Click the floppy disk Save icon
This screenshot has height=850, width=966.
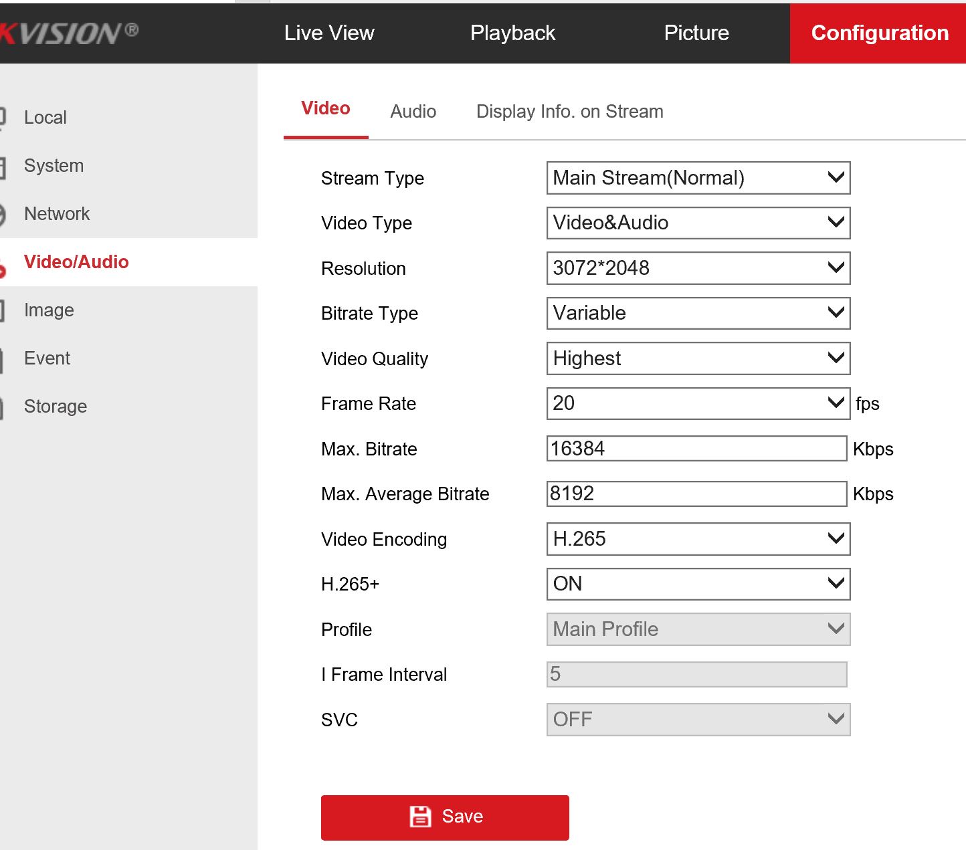[x=420, y=817]
